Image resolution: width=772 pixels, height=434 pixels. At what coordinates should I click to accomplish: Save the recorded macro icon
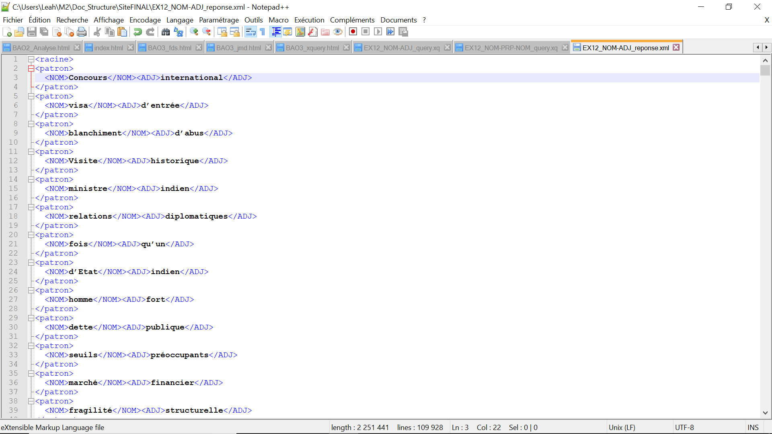pos(403,32)
